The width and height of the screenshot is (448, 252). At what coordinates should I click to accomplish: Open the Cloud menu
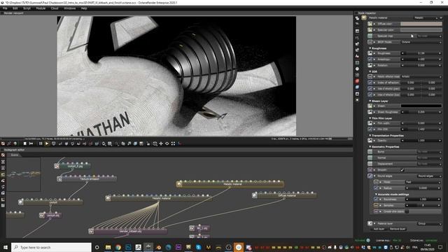[x=55, y=8]
